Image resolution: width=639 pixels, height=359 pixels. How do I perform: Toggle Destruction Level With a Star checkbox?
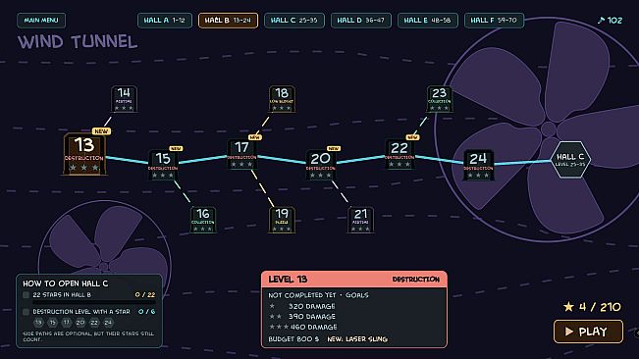pyautogui.click(x=27, y=312)
